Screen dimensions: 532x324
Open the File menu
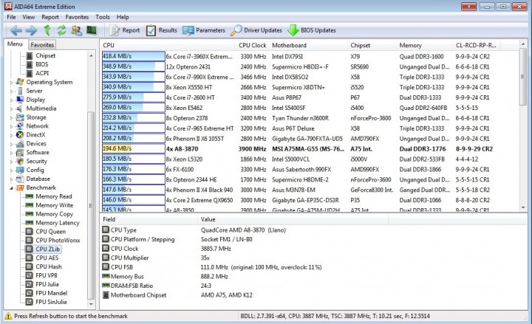[x=11, y=17]
